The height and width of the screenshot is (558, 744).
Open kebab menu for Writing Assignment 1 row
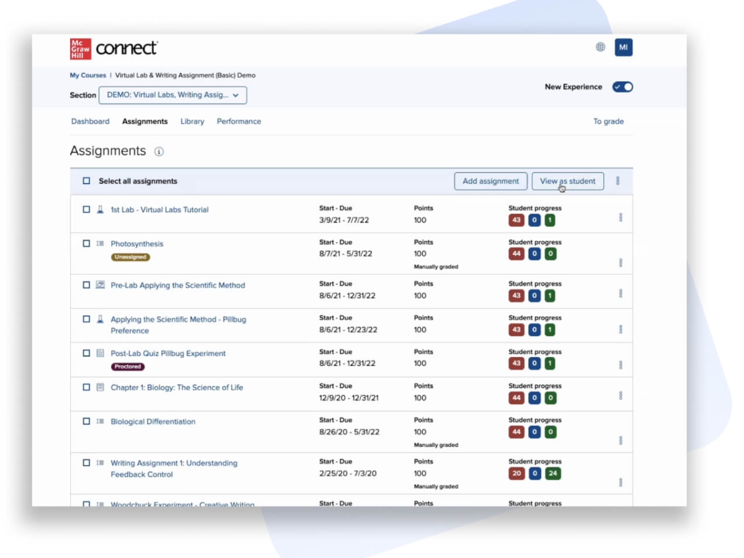click(621, 482)
